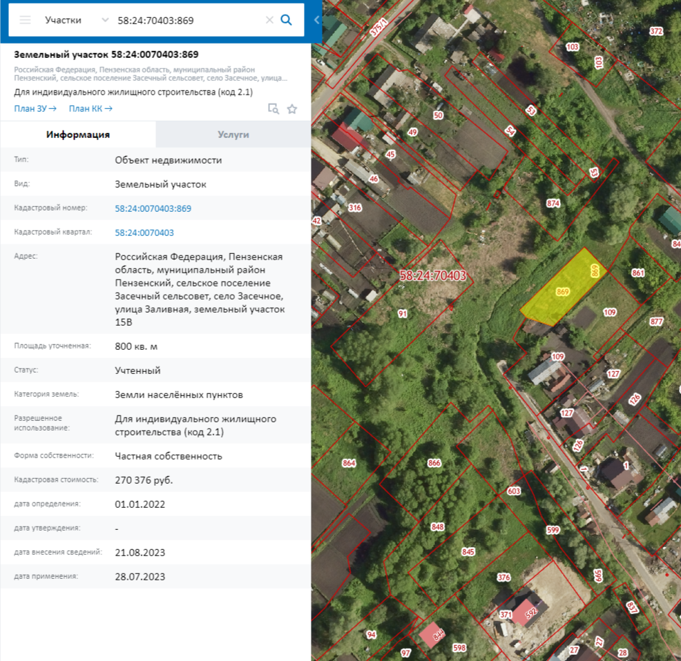Screen dimensions: 681x661
Task: Switch to the Услуги tab
Action: [x=233, y=135]
